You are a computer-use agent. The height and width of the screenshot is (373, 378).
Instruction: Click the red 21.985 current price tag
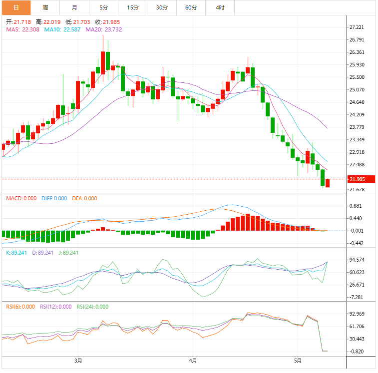point(361,179)
